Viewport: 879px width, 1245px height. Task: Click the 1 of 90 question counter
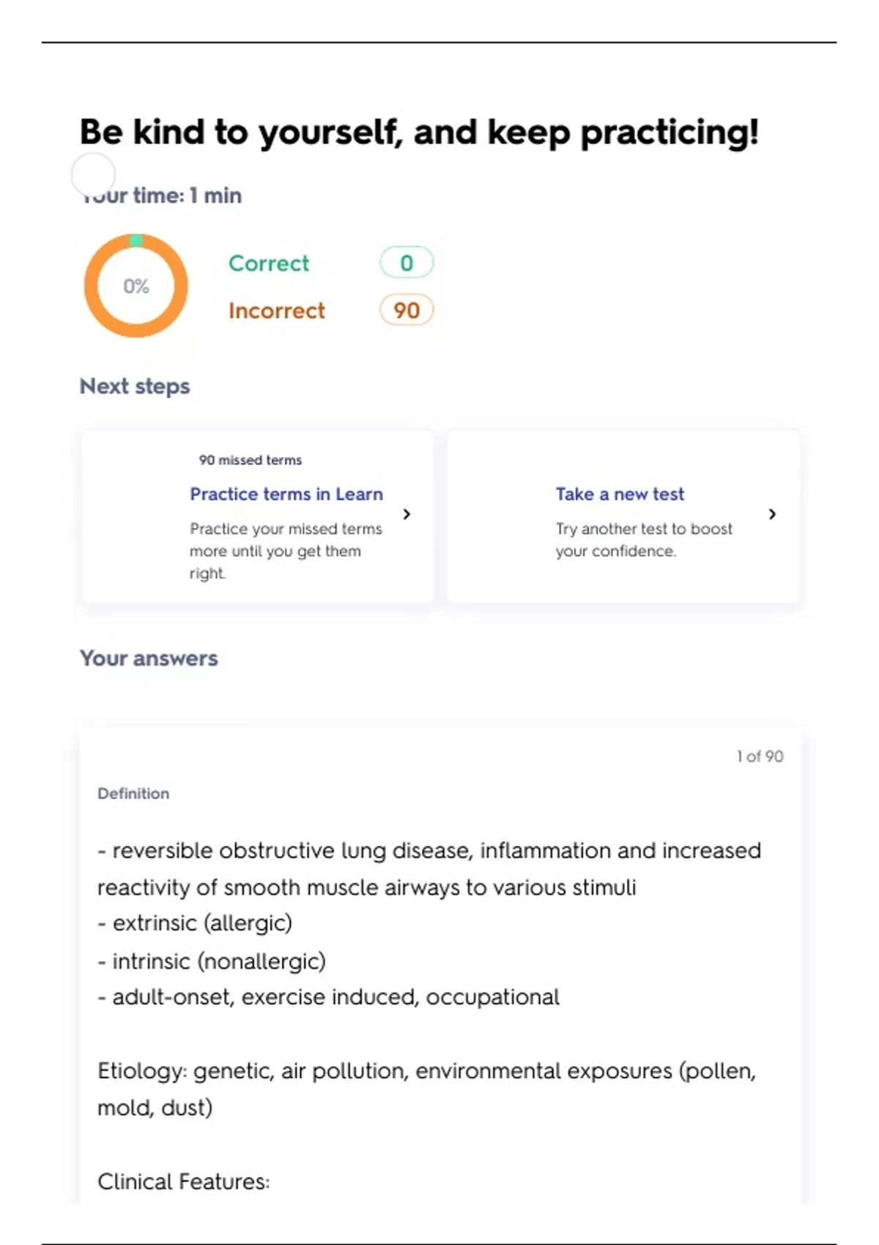click(x=760, y=757)
